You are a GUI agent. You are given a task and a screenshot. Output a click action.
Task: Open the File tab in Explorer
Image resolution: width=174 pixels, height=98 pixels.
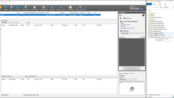[149, 4]
